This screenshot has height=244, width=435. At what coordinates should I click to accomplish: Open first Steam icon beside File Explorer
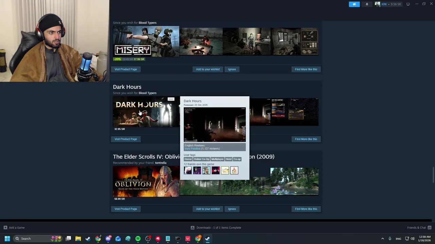point(88,239)
